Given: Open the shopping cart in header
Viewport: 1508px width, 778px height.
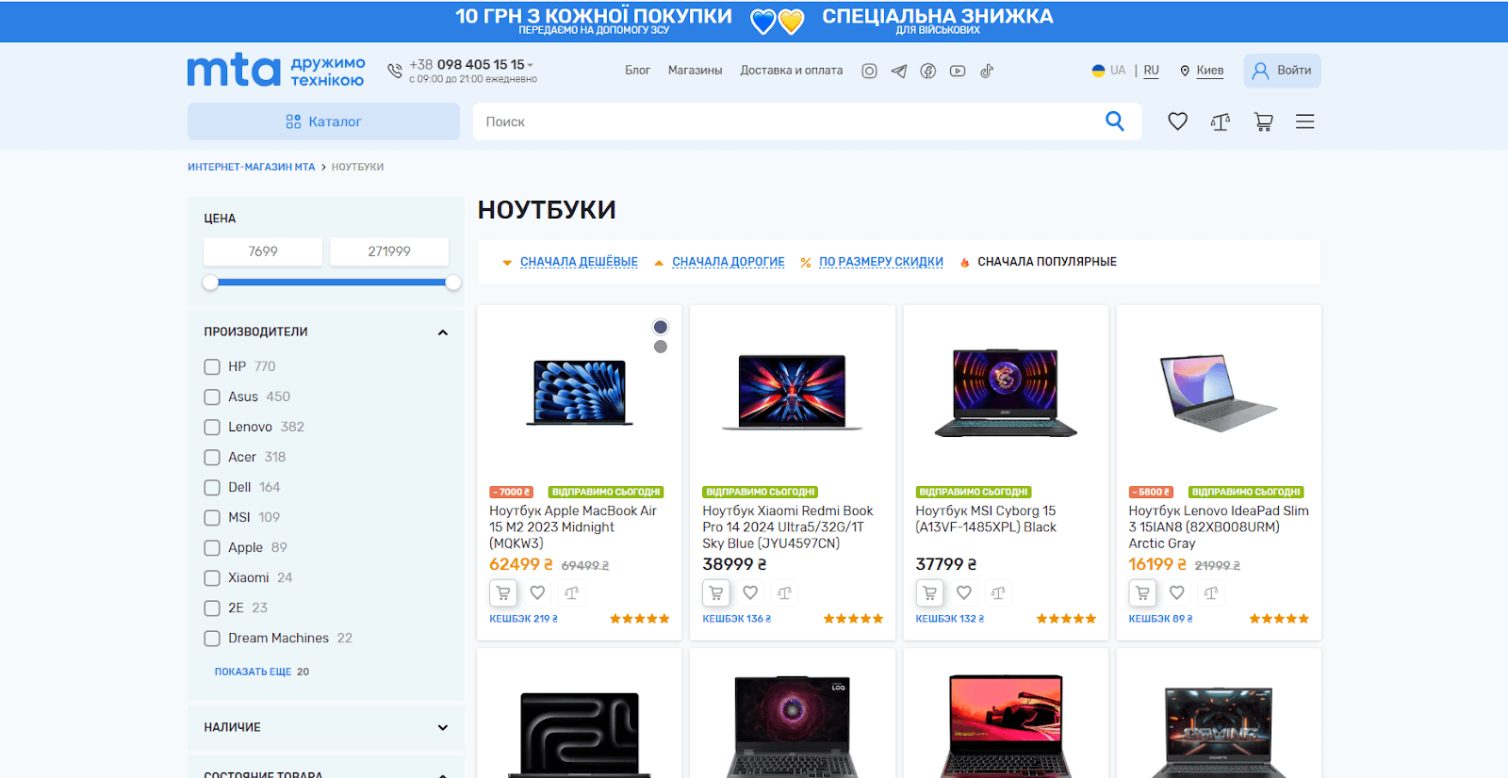Looking at the screenshot, I should click(1264, 122).
